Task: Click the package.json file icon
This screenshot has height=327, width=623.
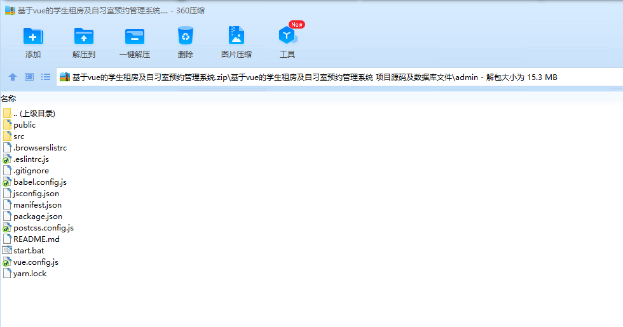Action: 7,217
